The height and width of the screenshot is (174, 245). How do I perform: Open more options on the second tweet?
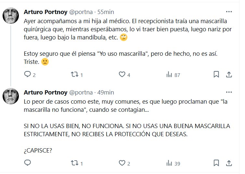(x=229, y=93)
